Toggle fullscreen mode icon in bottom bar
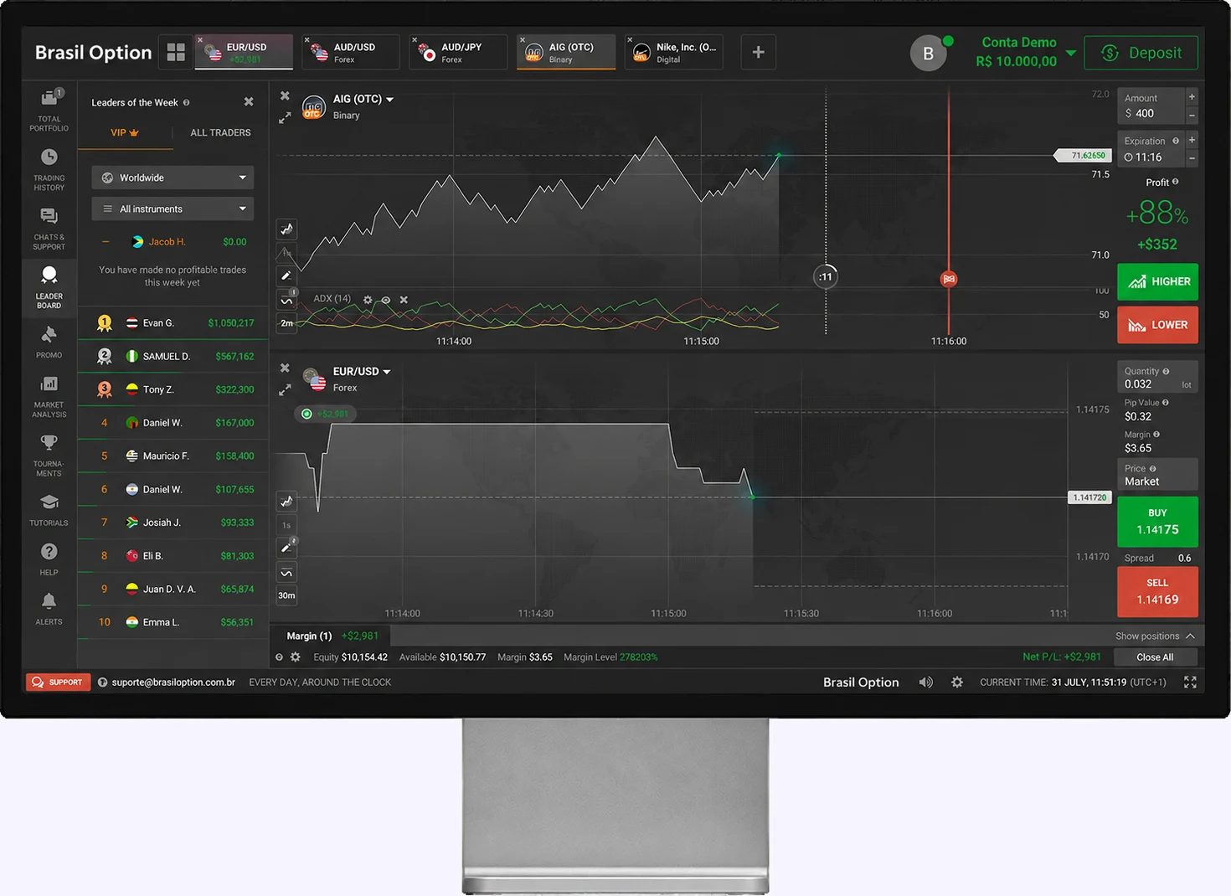 1190,682
